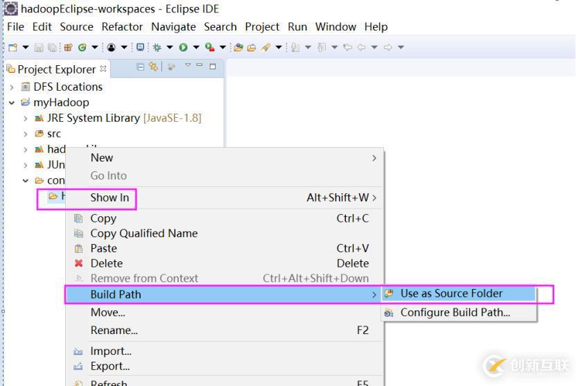Close the Project Explorer tab
This screenshot has height=386, width=576.
pyautogui.click(x=104, y=69)
